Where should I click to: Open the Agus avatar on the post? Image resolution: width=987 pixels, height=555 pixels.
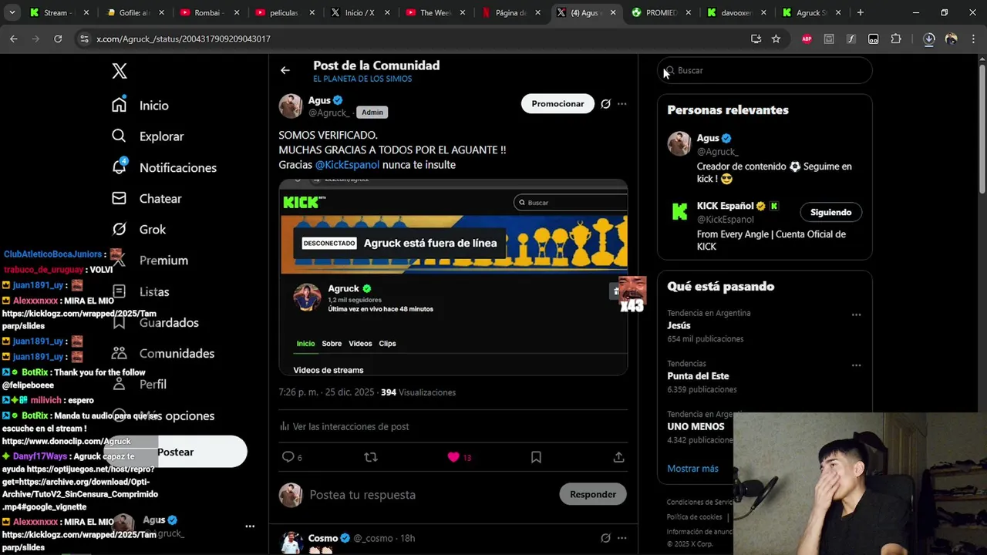291,106
